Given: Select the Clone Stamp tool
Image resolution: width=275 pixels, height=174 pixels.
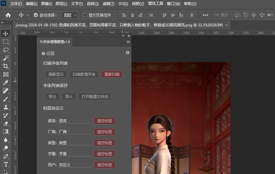Looking at the screenshot, I should [x=6, y=107].
